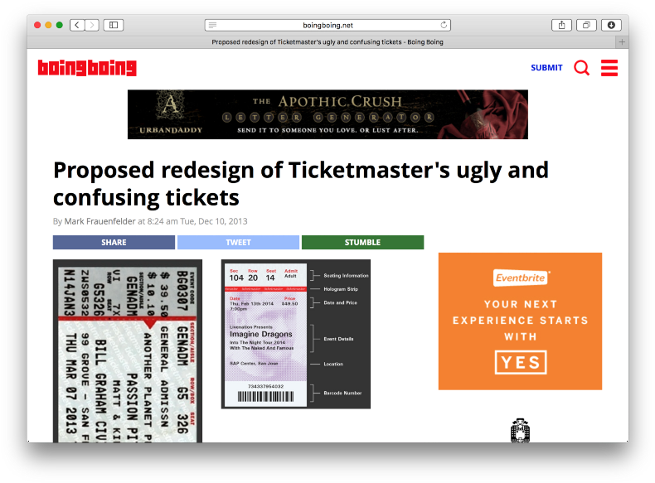Maximize the window with green button
The image size is (655, 483).
click(x=60, y=25)
